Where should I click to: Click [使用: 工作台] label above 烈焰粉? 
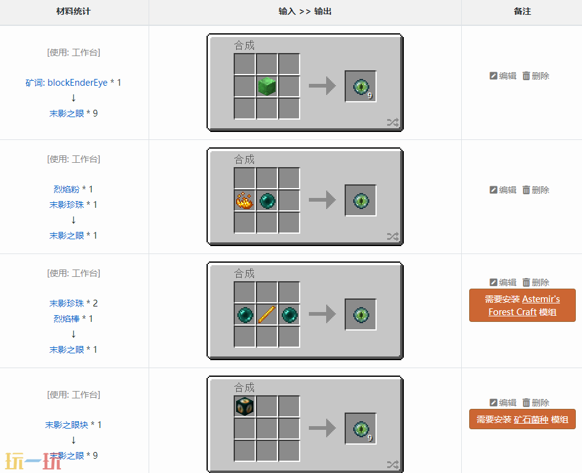pos(73,159)
